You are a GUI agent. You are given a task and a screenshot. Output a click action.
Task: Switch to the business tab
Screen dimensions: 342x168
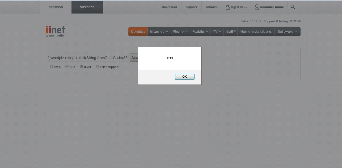point(87,7)
